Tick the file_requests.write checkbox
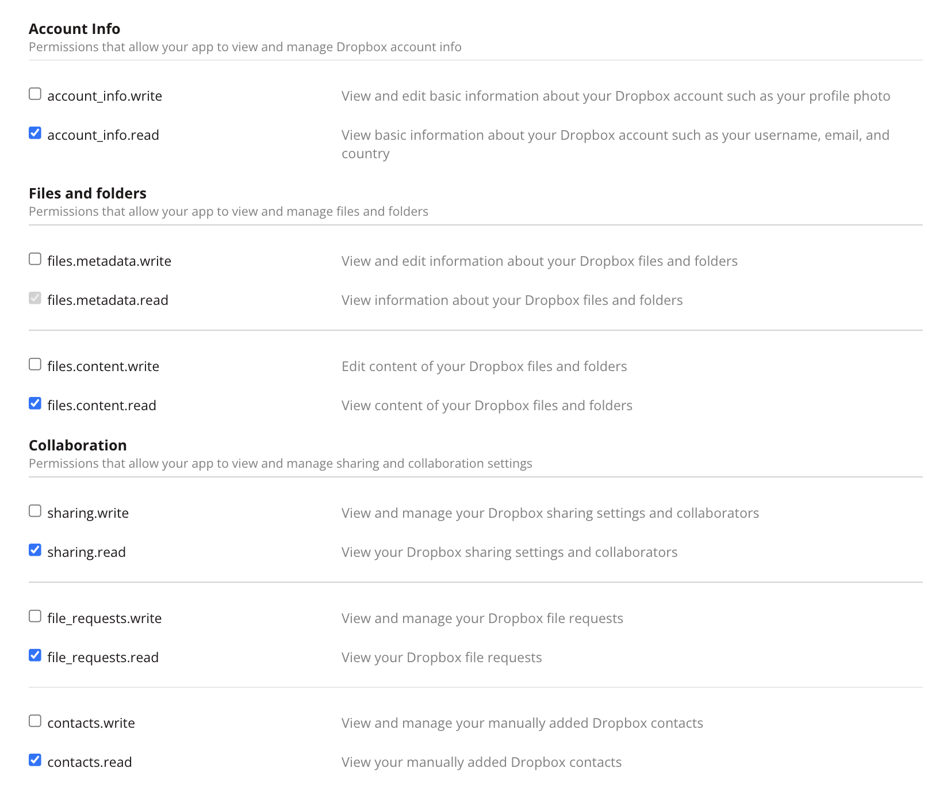943x787 pixels. [x=35, y=616]
